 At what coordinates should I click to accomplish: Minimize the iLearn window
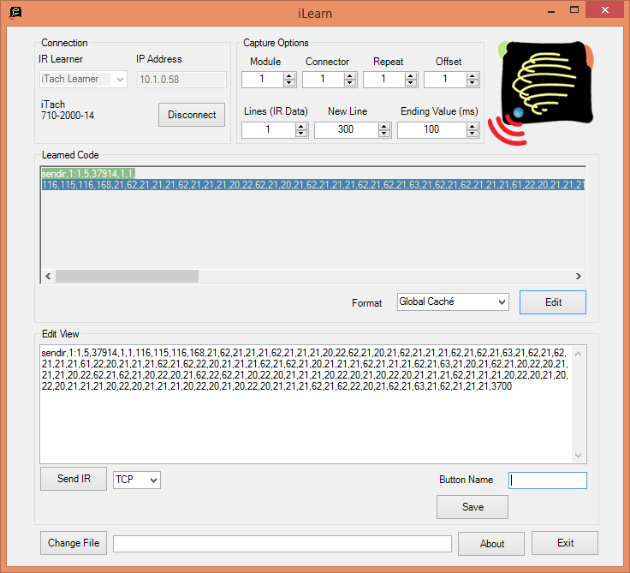tap(551, 11)
